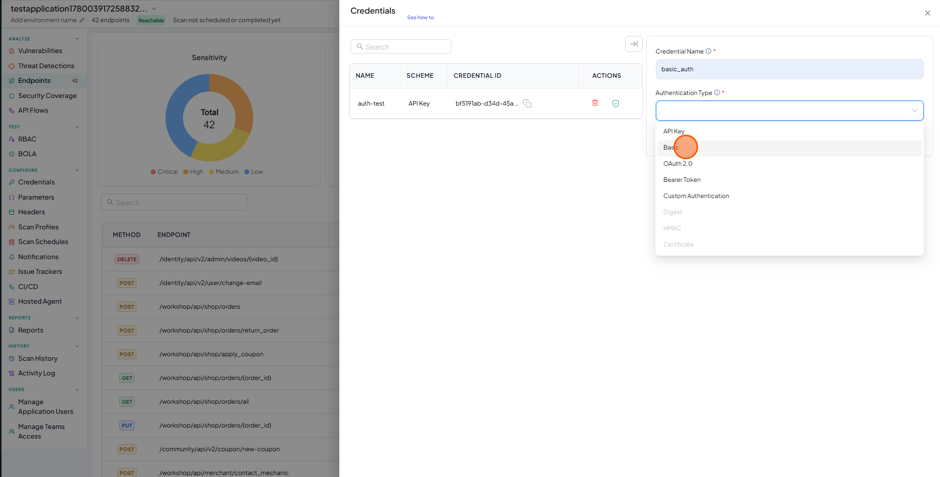Open Notifications settings

coord(38,257)
